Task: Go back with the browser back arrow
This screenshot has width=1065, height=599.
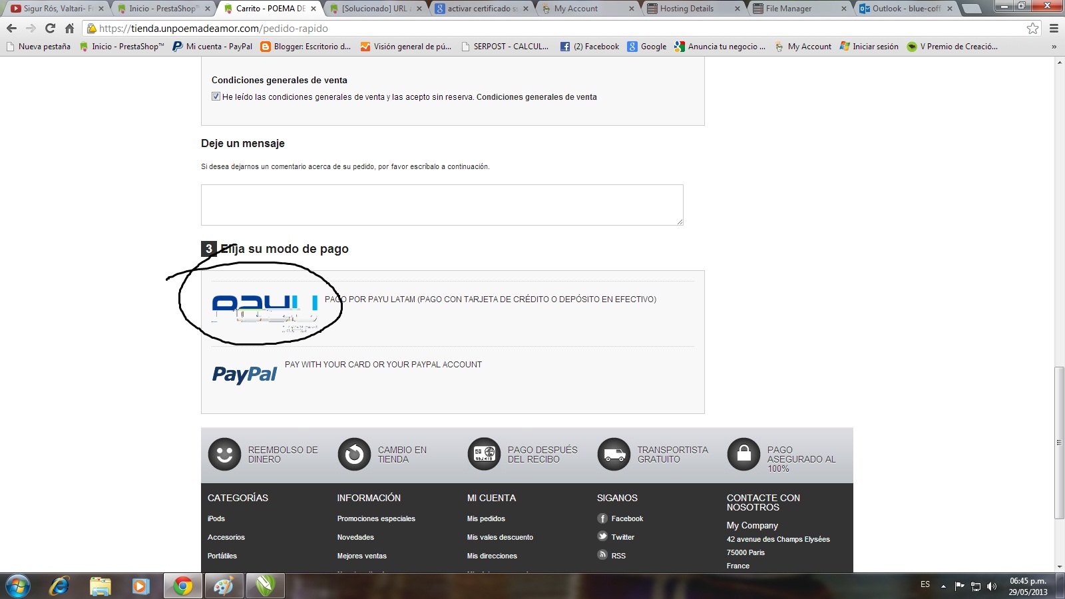Action: [11, 29]
